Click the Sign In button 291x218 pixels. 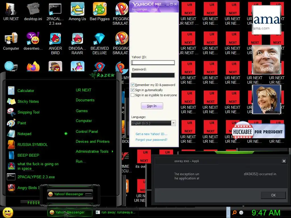[152, 106]
